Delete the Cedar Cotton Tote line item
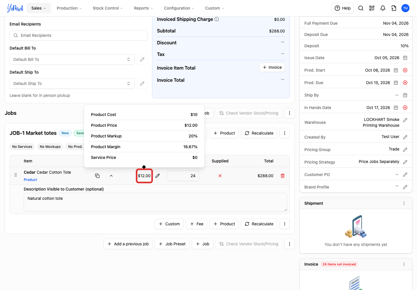Viewport: 417px width, 290px height. coord(283,176)
